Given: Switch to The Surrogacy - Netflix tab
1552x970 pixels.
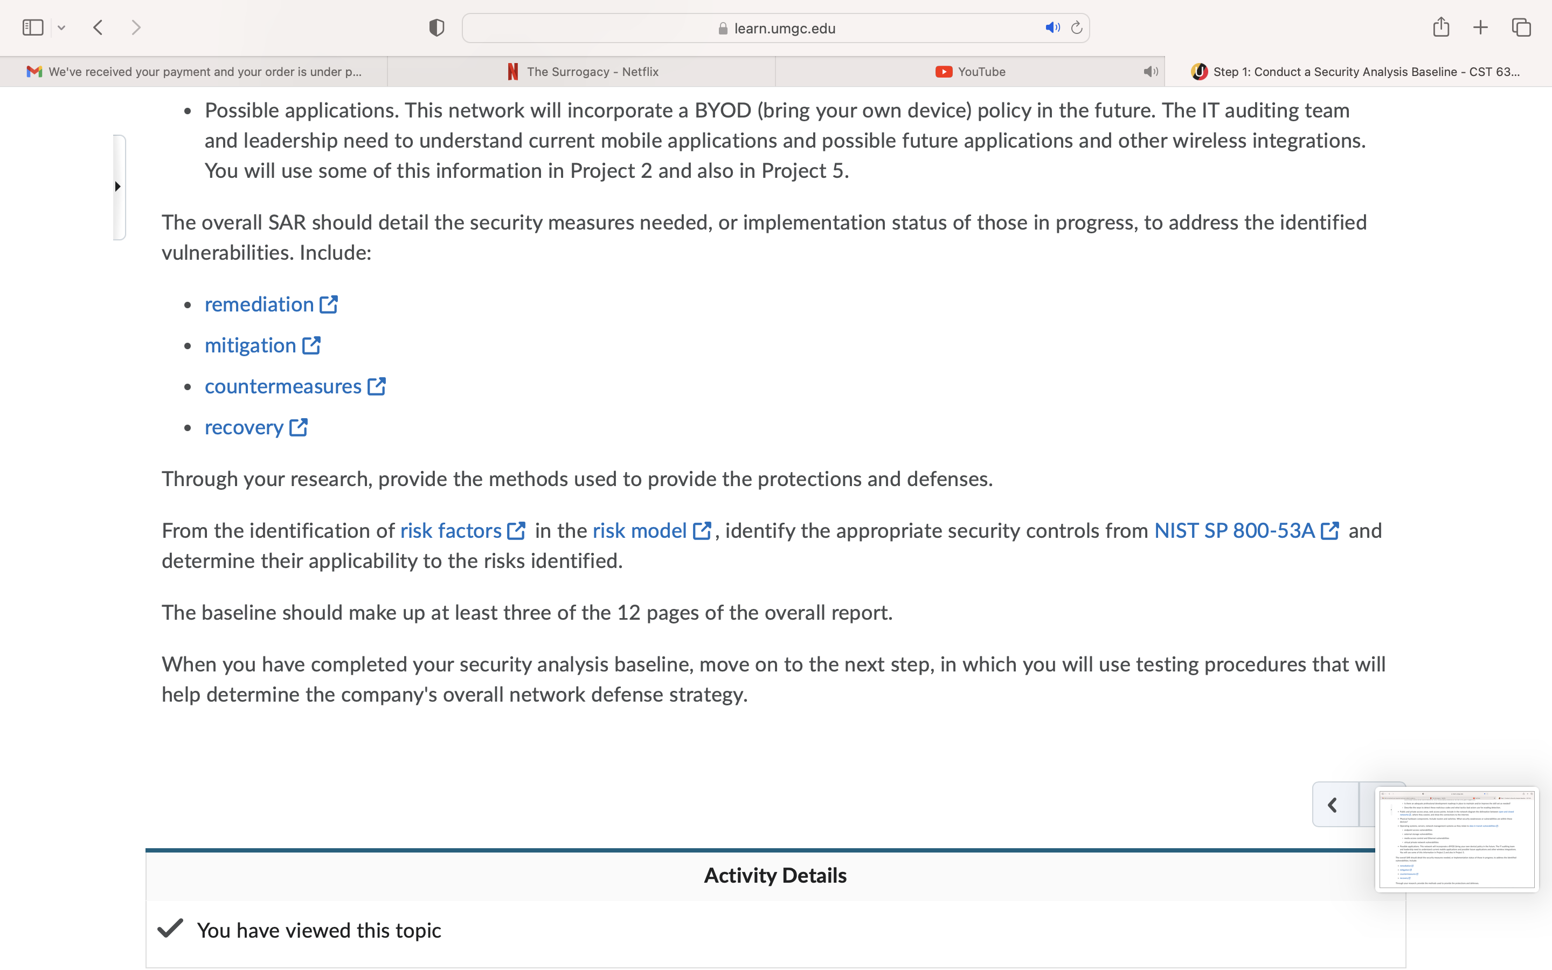Looking at the screenshot, I should coord(581,72).
